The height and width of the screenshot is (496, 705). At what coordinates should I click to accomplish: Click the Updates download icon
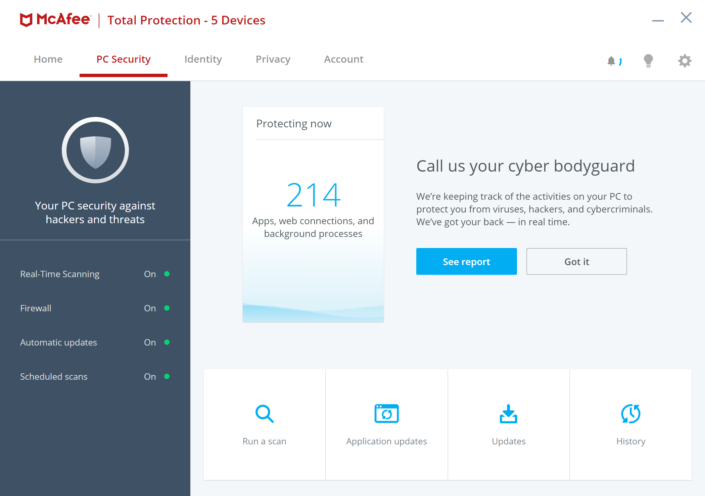[508, 414]
